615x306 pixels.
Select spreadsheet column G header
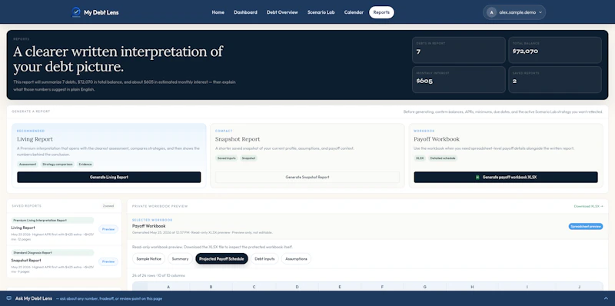(x=425, y=288)
